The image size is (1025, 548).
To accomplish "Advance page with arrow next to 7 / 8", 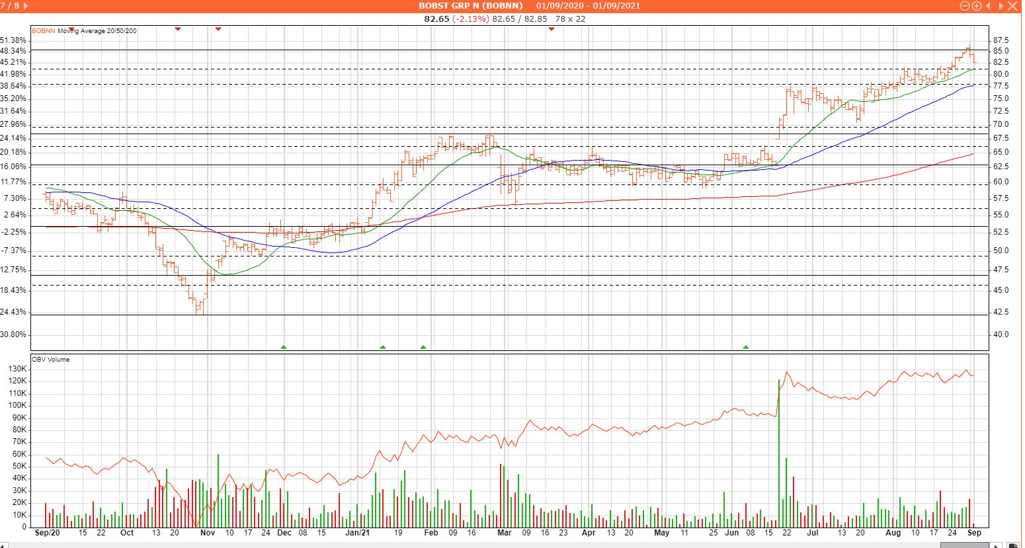I will point(26,6).
